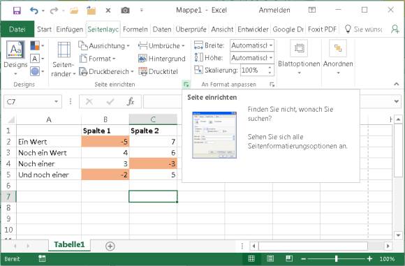Click the Save icon in quick access toolbar
Image resolution: width=405 pixels, height=266 pixels.
point(17,10)
